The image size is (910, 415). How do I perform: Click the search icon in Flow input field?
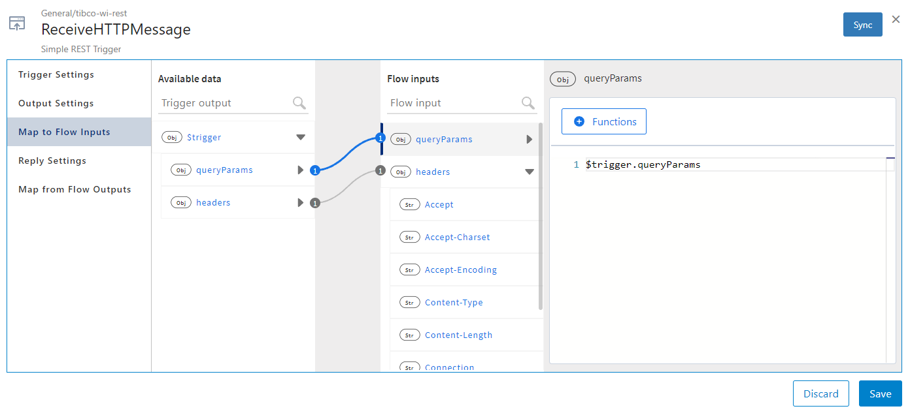(528, 102)
